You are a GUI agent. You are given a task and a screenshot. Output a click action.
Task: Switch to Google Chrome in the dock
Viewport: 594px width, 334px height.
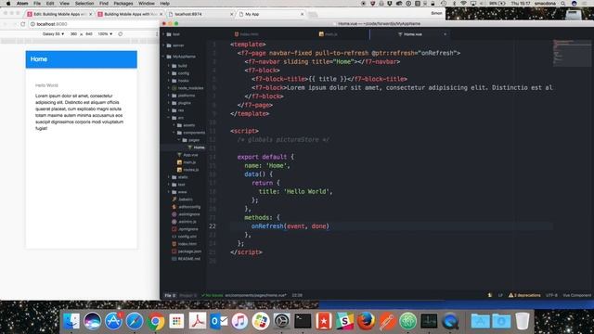pyautogui.click(x=155, y=321)
